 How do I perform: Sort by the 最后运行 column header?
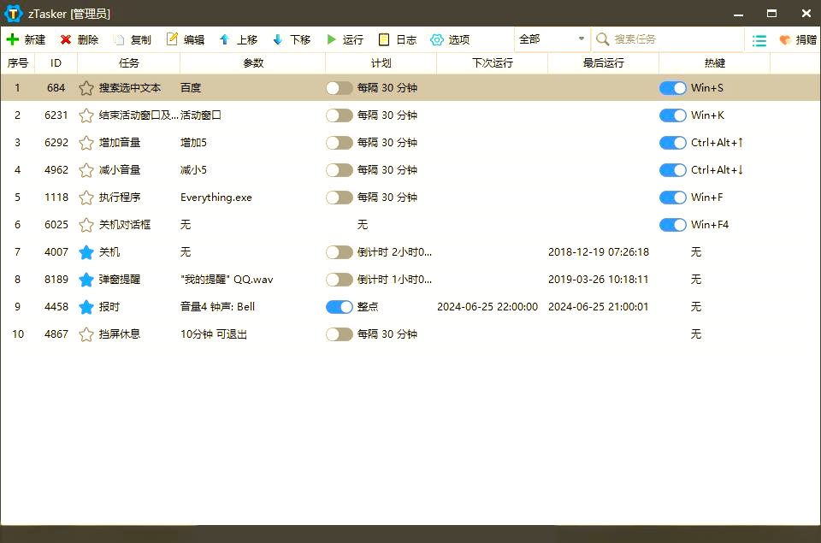coord(603,63)
